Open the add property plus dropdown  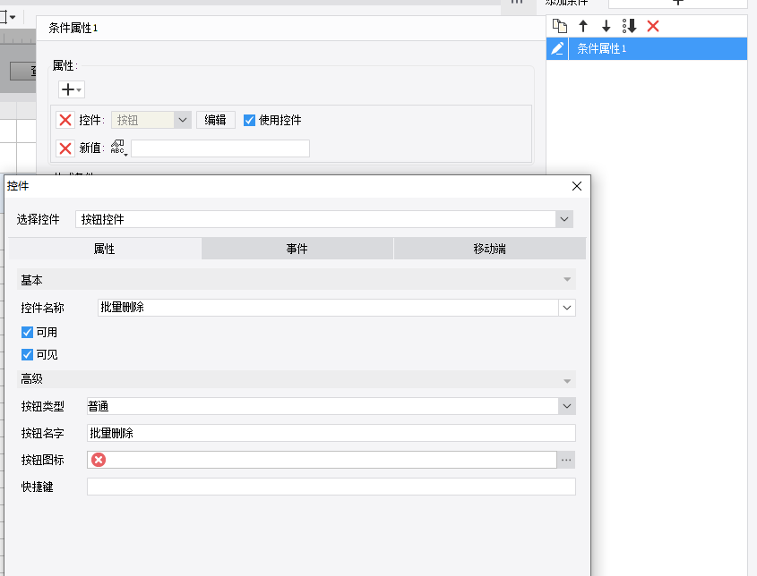click(x=72, y=89)
